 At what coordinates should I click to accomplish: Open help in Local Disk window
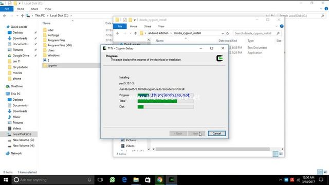326,9
